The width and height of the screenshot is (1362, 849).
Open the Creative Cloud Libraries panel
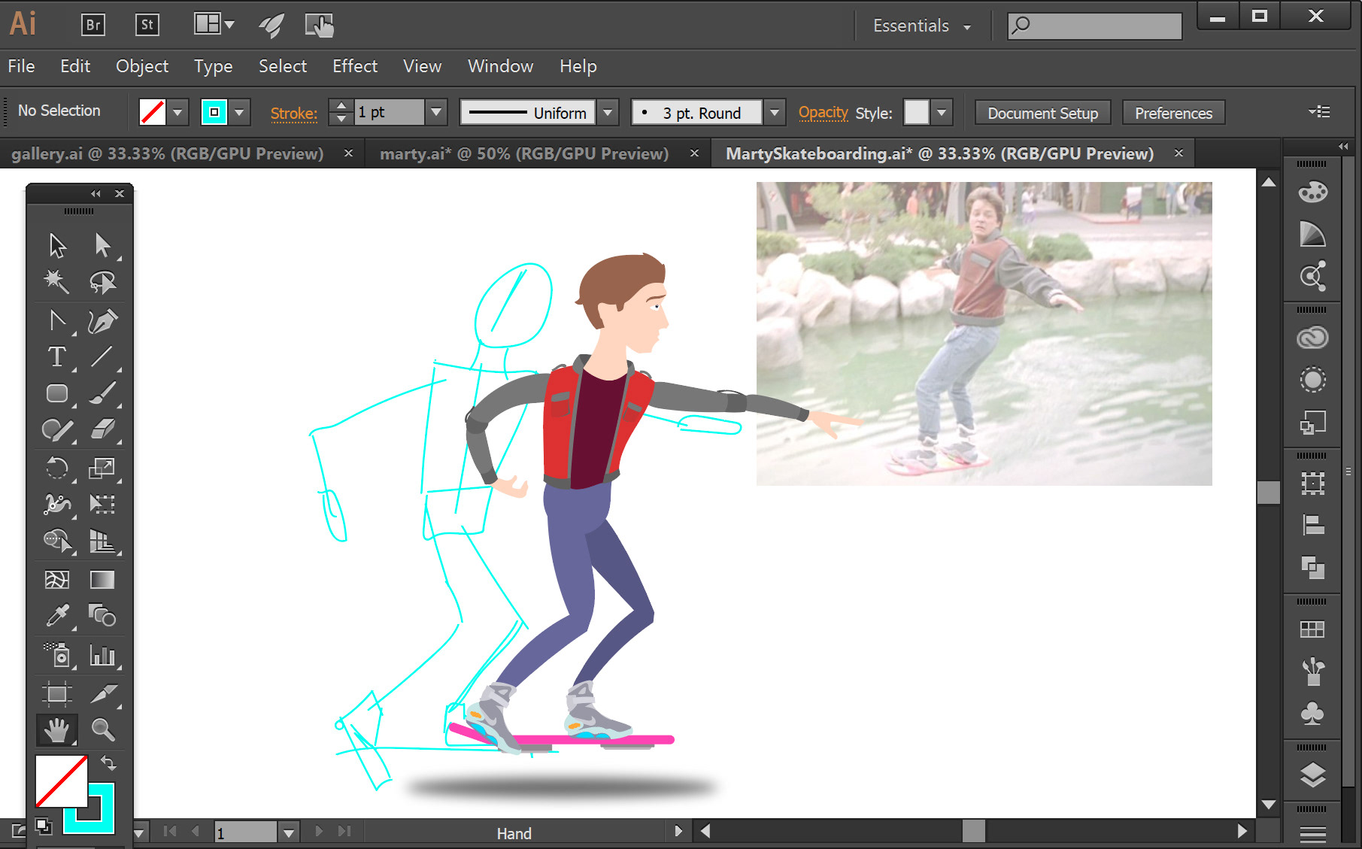[x=1312, y=338]
